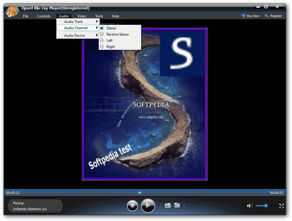
Task: Open the Tools menu
Action: 99,16
